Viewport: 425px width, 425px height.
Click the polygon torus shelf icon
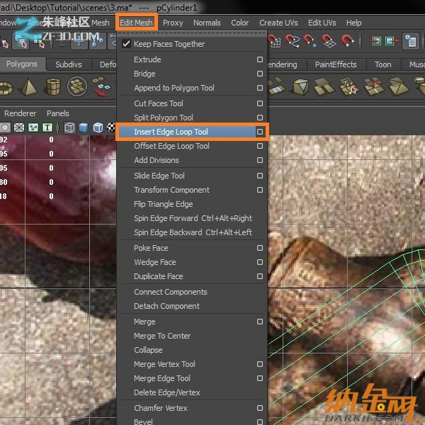tap(6, 88)
